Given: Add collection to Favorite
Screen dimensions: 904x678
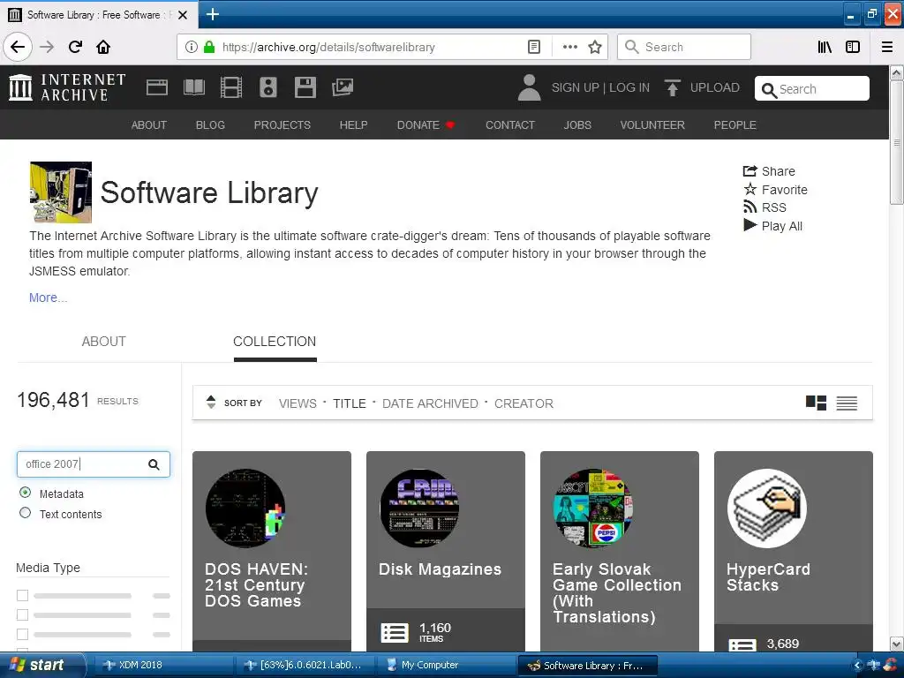Looking at the screenshot, I should pos(775,190).
